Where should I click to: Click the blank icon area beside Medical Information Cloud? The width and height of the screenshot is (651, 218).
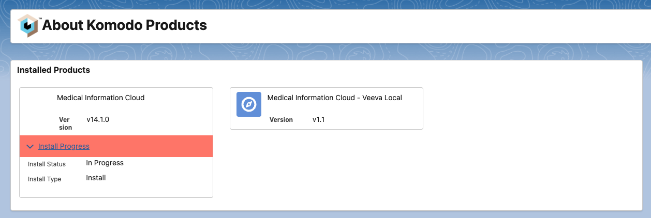(x=38, y=104)
